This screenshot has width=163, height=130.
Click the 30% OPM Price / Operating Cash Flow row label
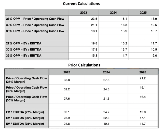pos(35,25)
